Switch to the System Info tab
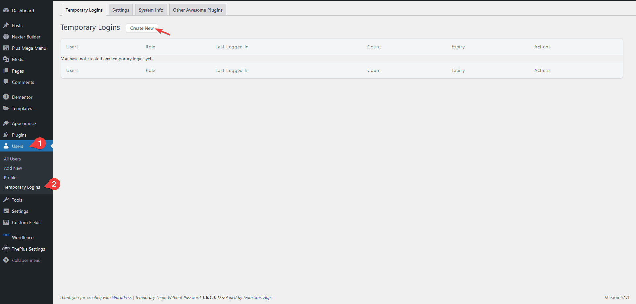Viewport: 636px width, 304px height. [151, 10]
